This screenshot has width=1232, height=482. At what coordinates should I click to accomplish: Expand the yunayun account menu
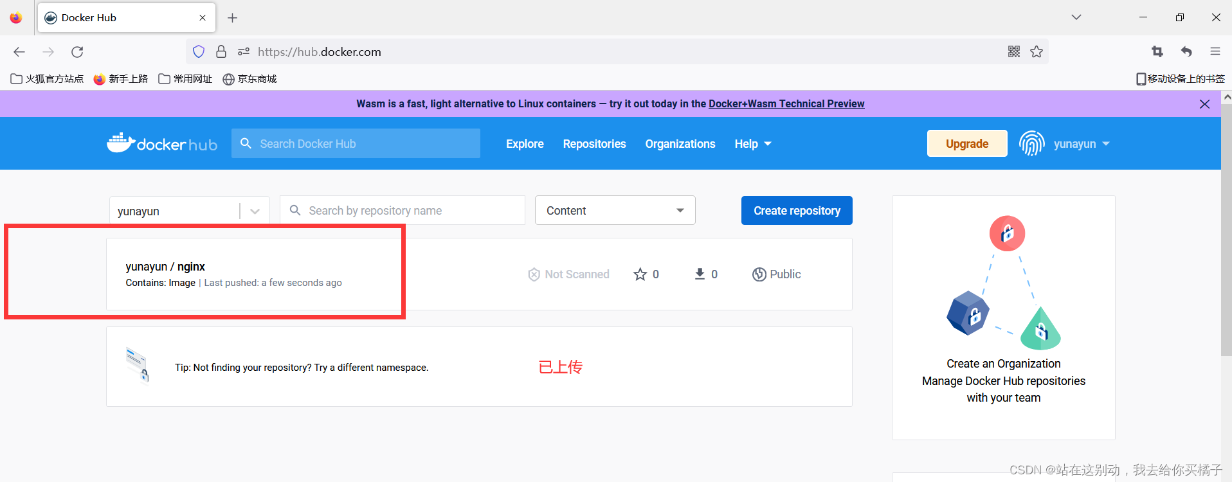pos(1082,144)
